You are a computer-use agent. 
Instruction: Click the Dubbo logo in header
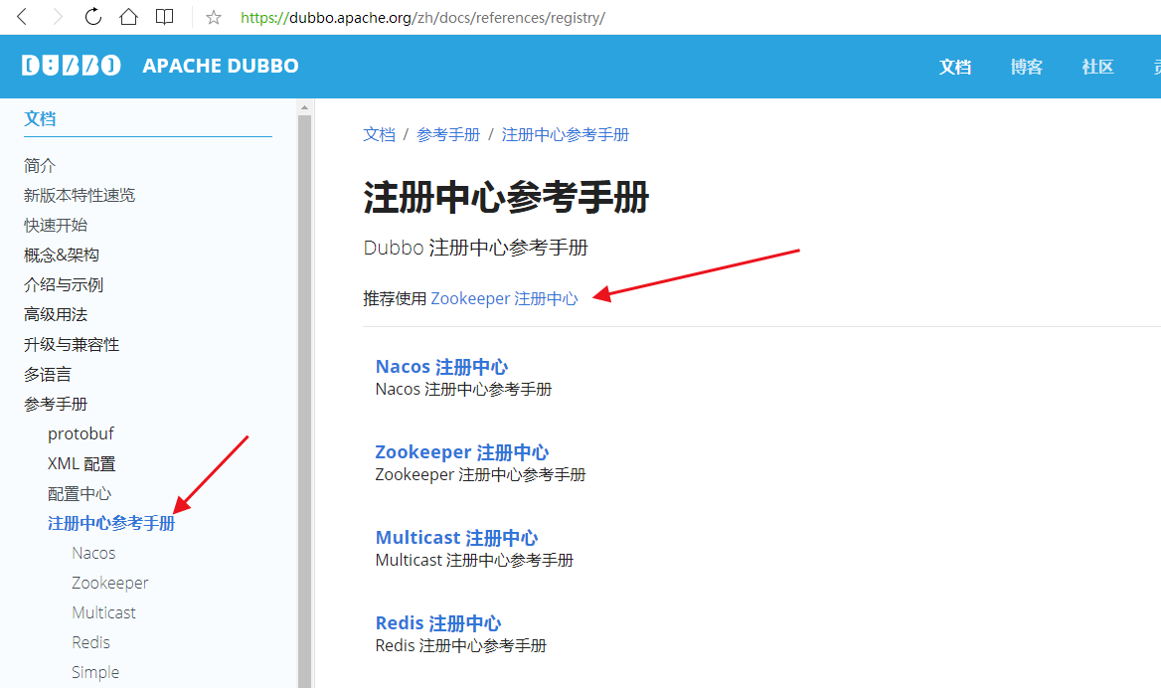72,66
